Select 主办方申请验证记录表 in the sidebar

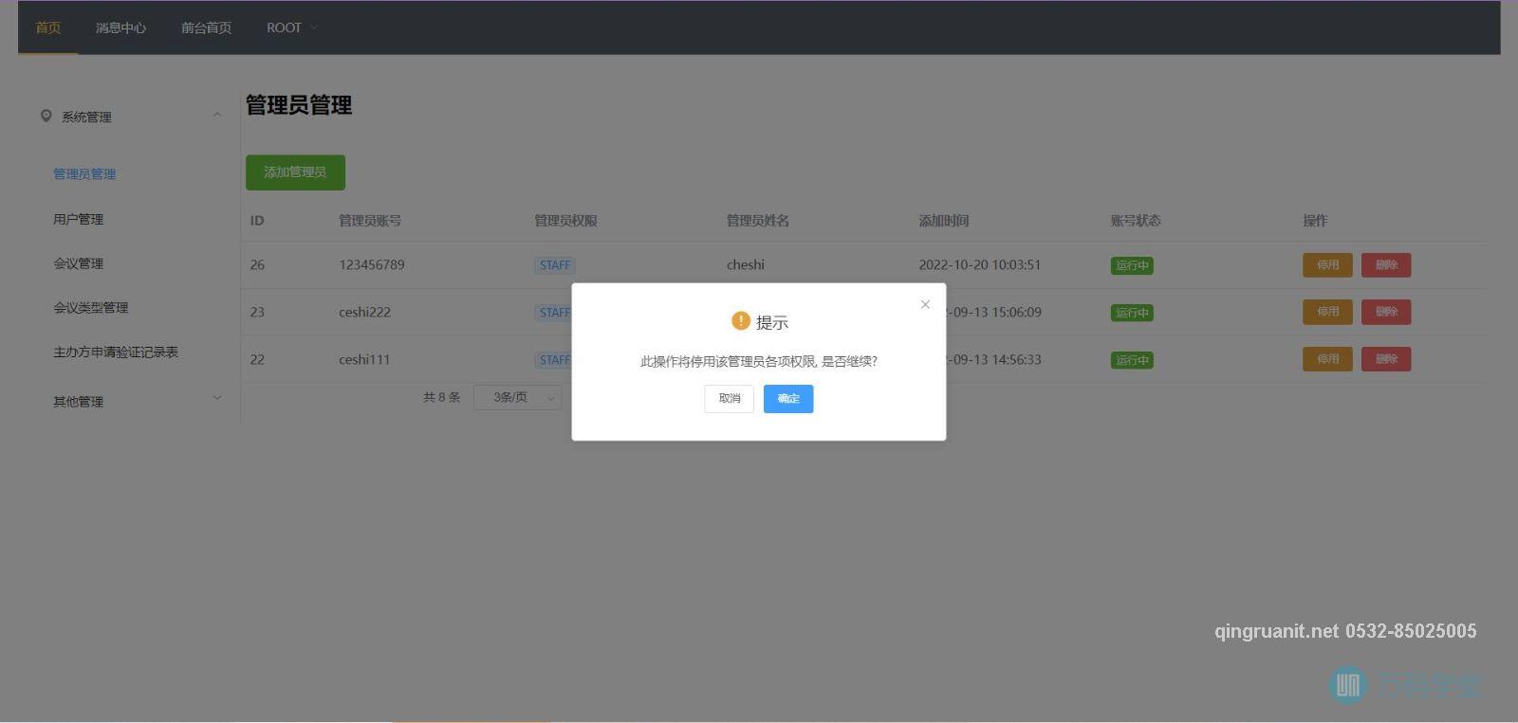click(x=116, y=352)
